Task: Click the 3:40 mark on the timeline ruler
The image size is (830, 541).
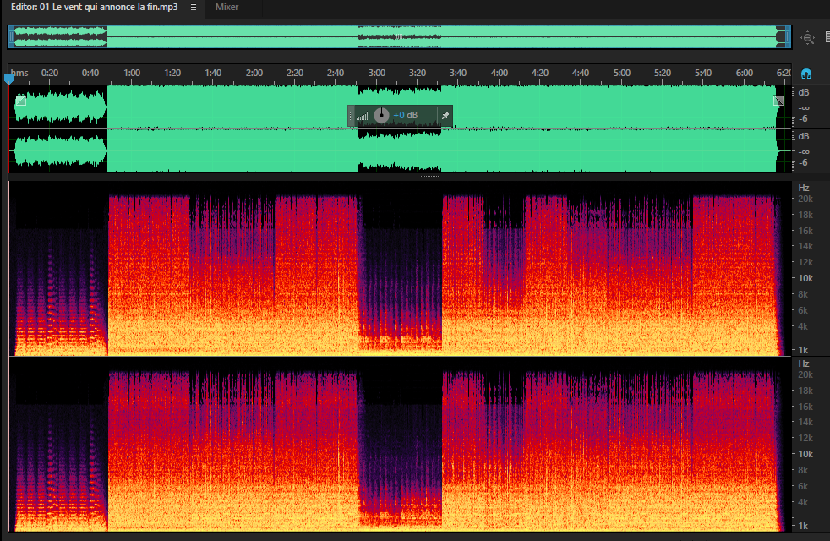Action: point(458,73)
